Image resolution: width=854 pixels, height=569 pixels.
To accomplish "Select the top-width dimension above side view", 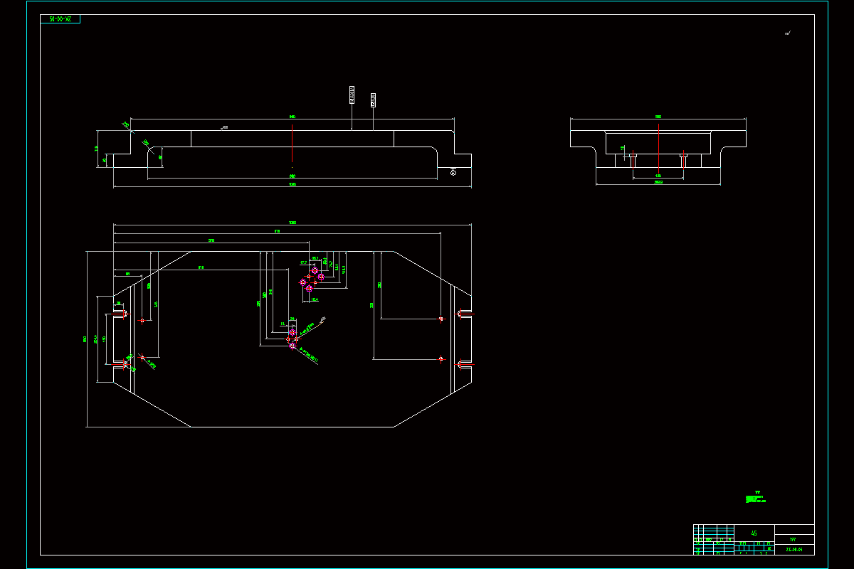I will (x=658, y=117).
